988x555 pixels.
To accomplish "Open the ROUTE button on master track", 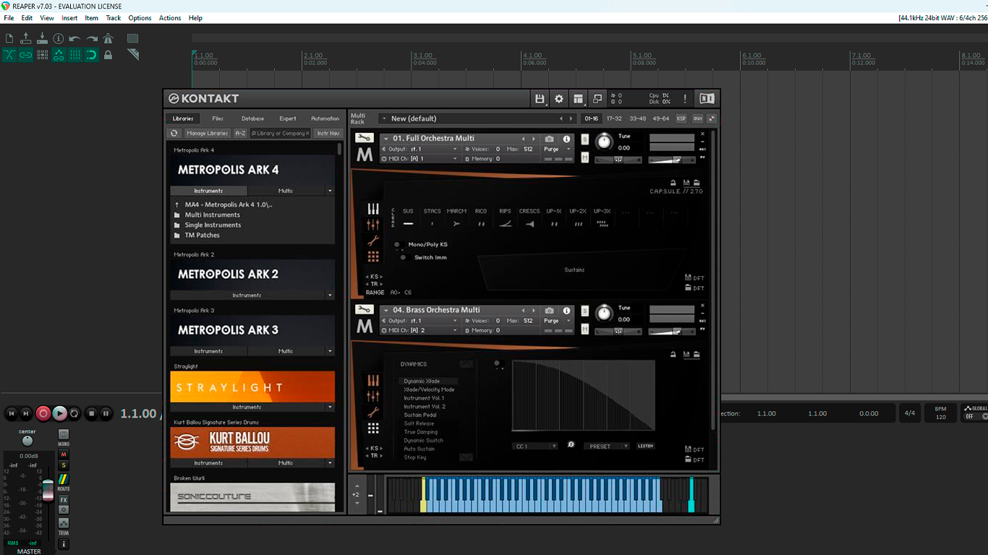I will 64,480.
